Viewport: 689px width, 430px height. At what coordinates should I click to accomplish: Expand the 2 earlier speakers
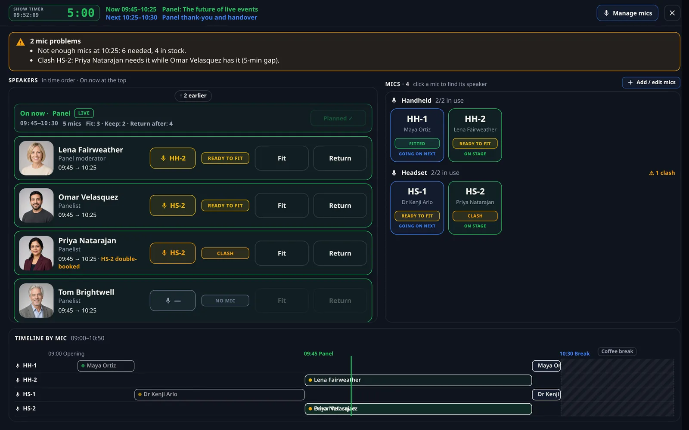click(x=193, y=95)
